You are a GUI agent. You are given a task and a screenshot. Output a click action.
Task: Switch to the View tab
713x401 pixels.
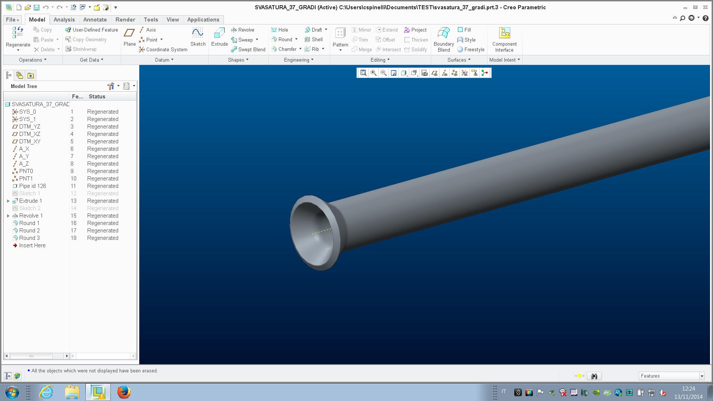click(x=172, y=20)
